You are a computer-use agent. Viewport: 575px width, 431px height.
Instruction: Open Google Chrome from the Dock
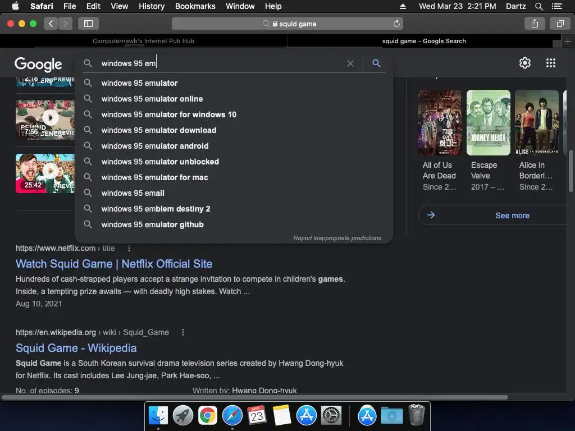tap(208, 416)
